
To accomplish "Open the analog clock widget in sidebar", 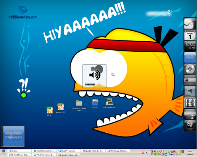I will [x=190, y=24].
